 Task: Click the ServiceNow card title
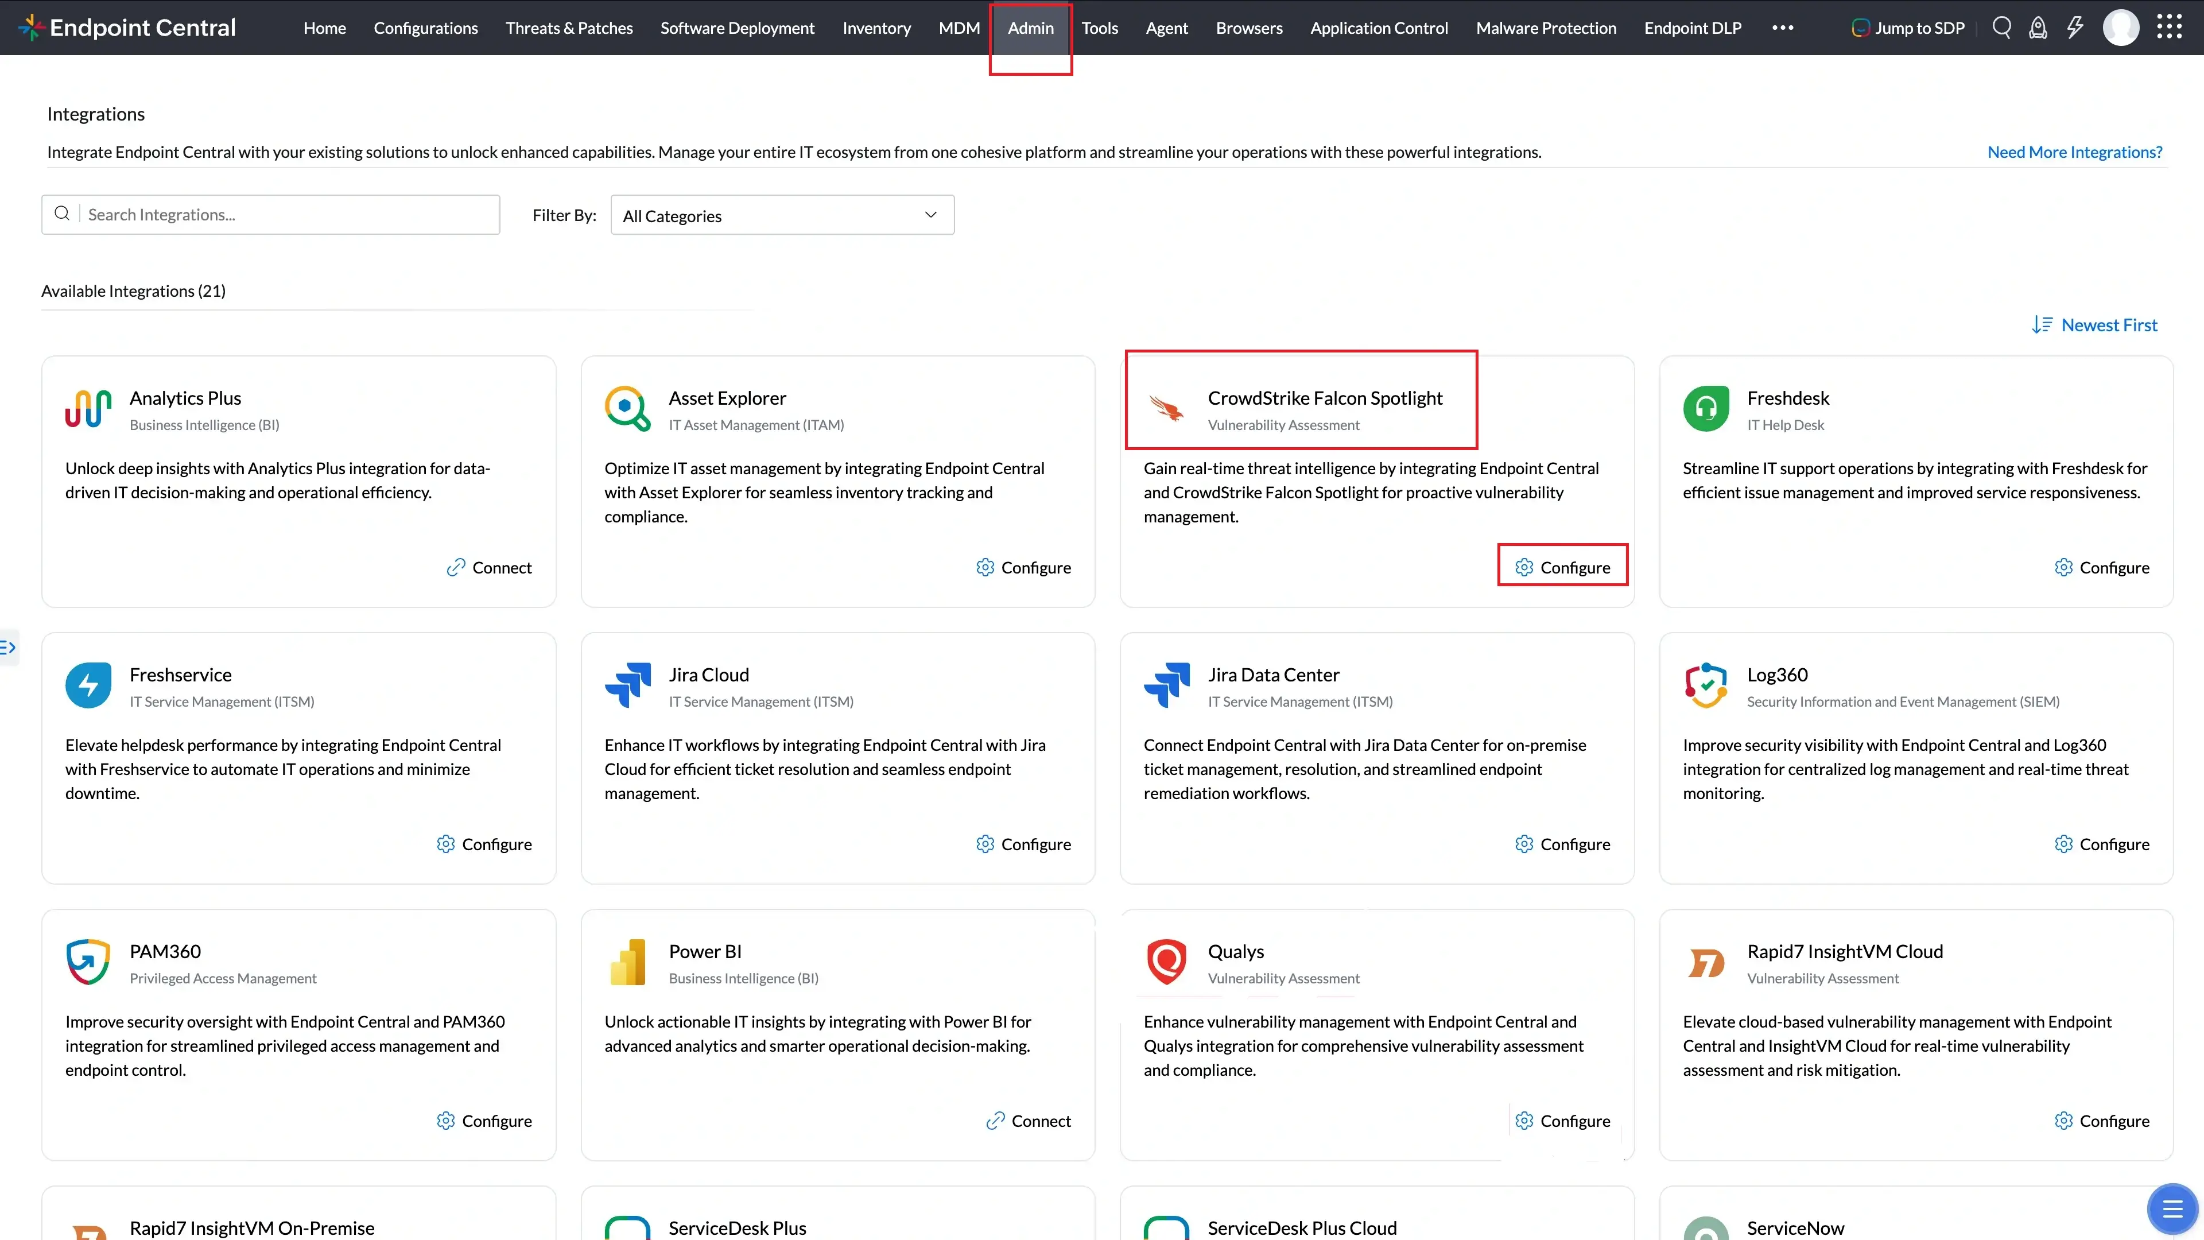pyautogui.click(x=1795, y=1227)
